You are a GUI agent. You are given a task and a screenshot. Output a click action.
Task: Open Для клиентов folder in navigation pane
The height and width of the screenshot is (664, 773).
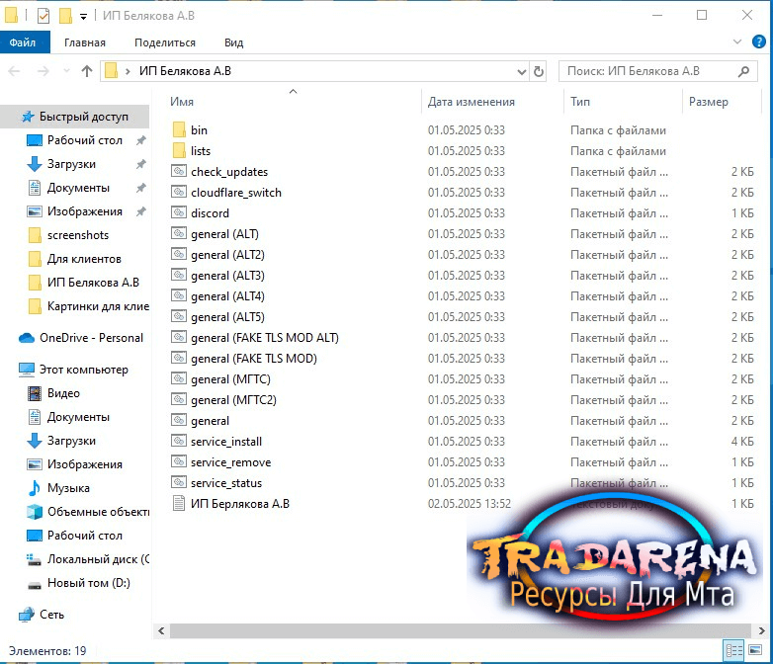point(84,259)
